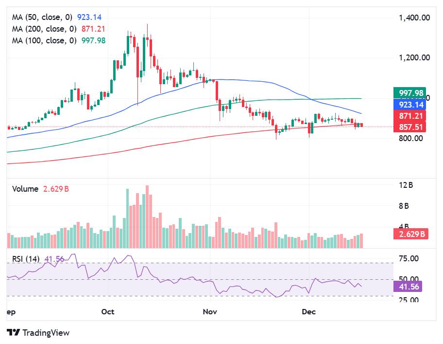The height and width of the screenshot is (344, 443).
Task: Click the 2.629 B volume axis tag
Action: 409,234
